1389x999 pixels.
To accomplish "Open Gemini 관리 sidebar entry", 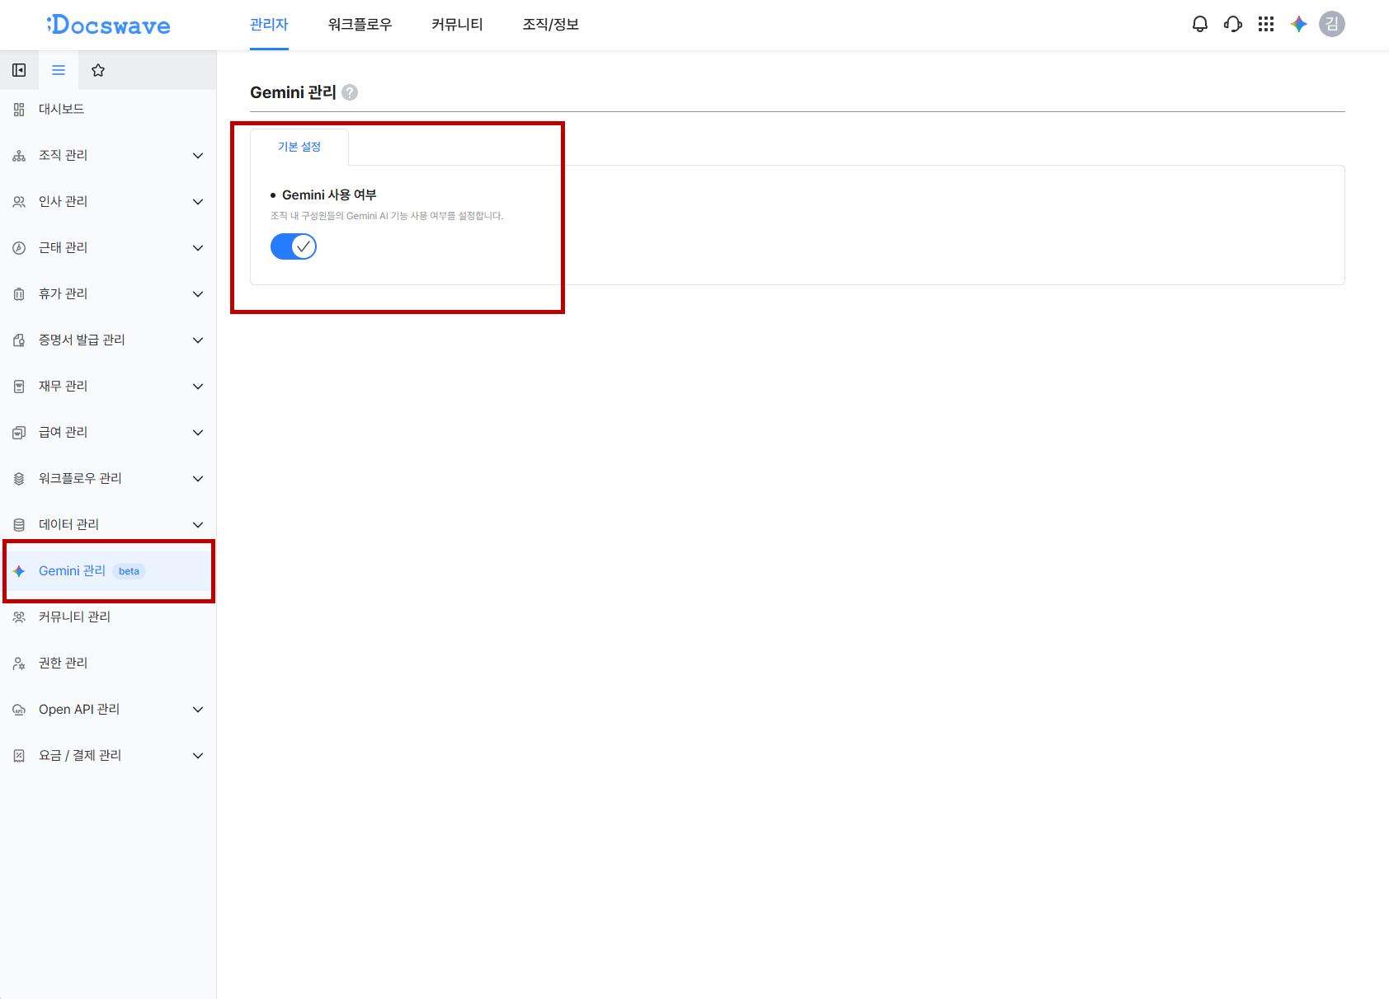I will (108, 571).
